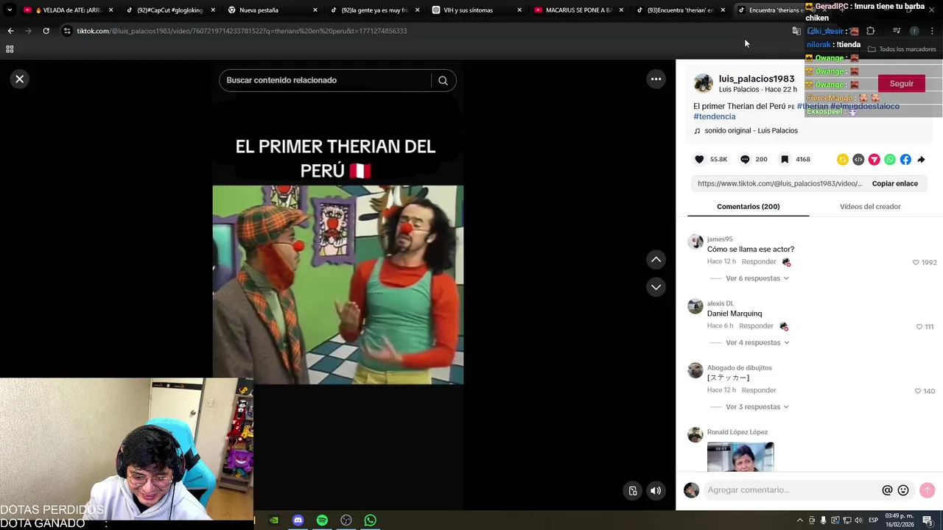
Task: Close the TikTok video viewer
Action: [20, 79]
